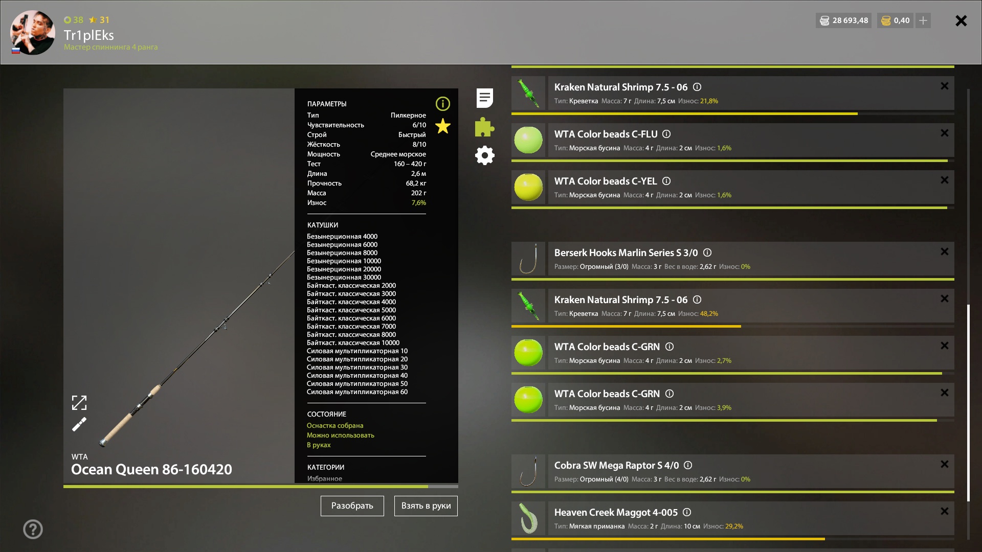Click the C-YEL yellow bead thumbnail
982x552 pixels.
[x=528, y=187]
